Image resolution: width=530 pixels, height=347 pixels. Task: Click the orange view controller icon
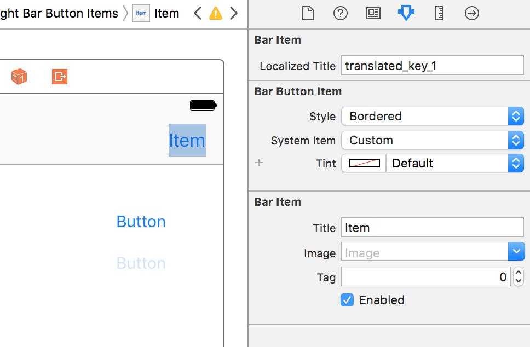[x=19, y=77]
